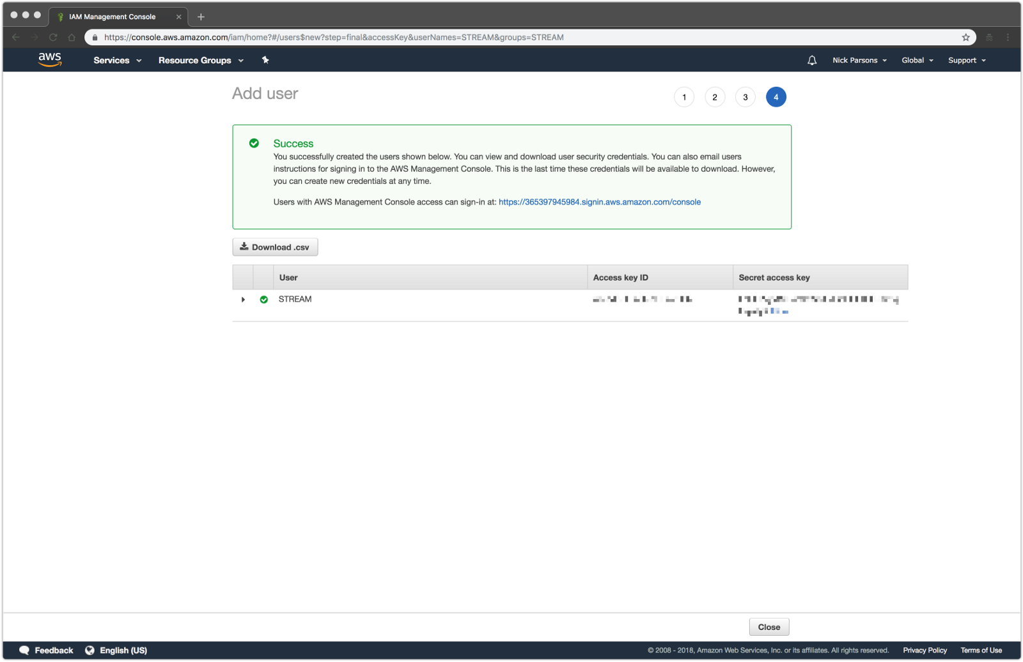Open the Chrome menu three-dot icon
The height and width of the screenshot is (662, 1023).
1008,37
